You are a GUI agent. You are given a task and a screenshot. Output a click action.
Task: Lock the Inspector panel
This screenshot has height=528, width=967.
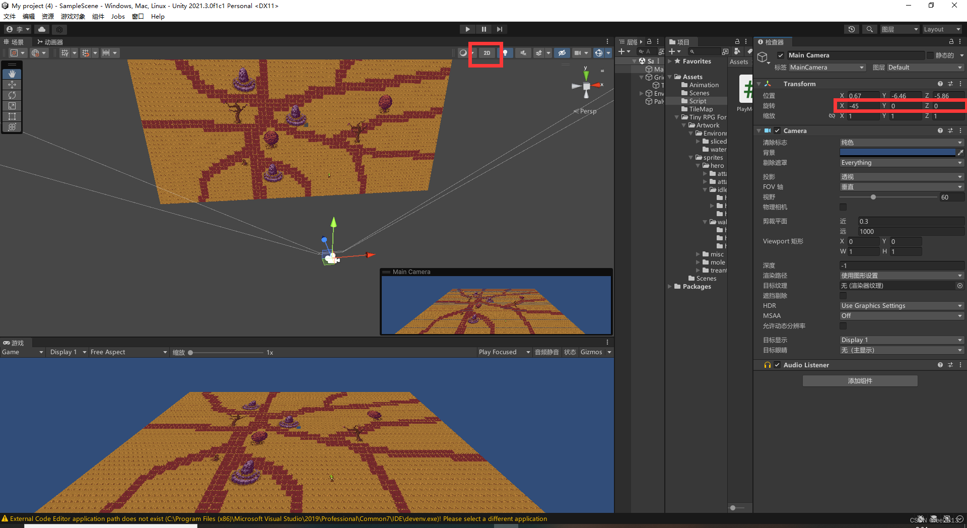coord(951,42)
